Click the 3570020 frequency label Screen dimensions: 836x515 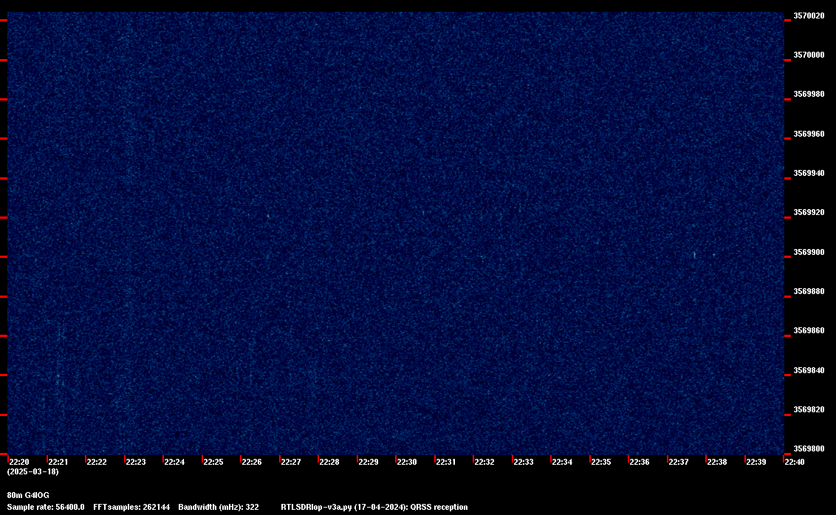809,16
